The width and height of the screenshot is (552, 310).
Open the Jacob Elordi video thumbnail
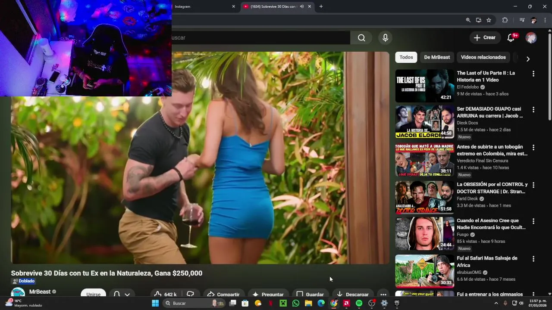pyautogui.click(x=425, y=122)
